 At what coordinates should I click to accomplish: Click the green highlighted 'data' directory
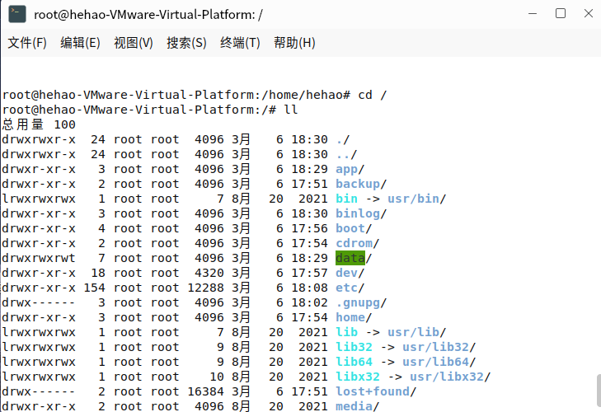pyautogui.click(x=350, y=258)
